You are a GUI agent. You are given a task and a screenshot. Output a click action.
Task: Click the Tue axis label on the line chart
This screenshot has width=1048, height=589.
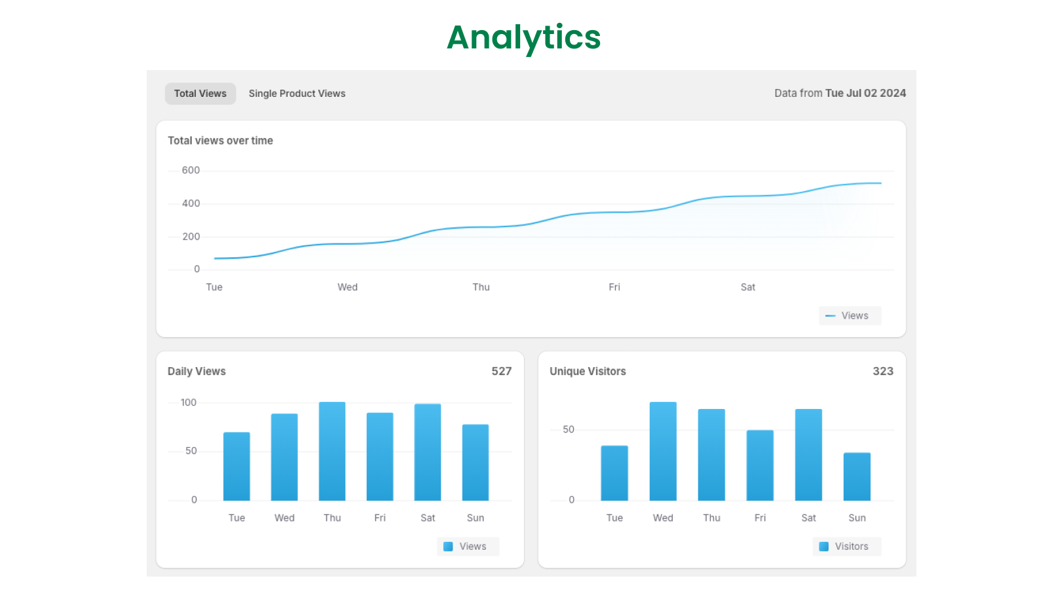pos(214,287)
